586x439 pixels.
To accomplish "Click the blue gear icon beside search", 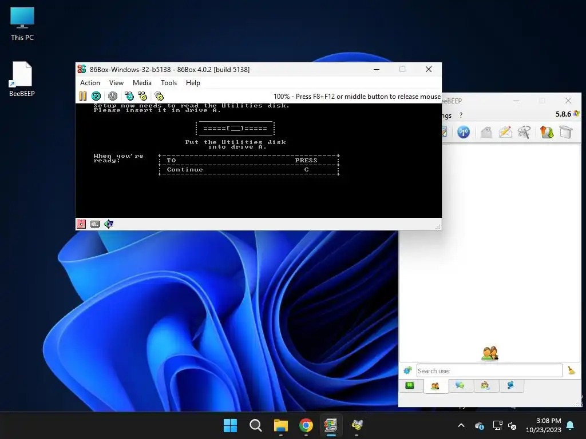I will click(407, 370).
